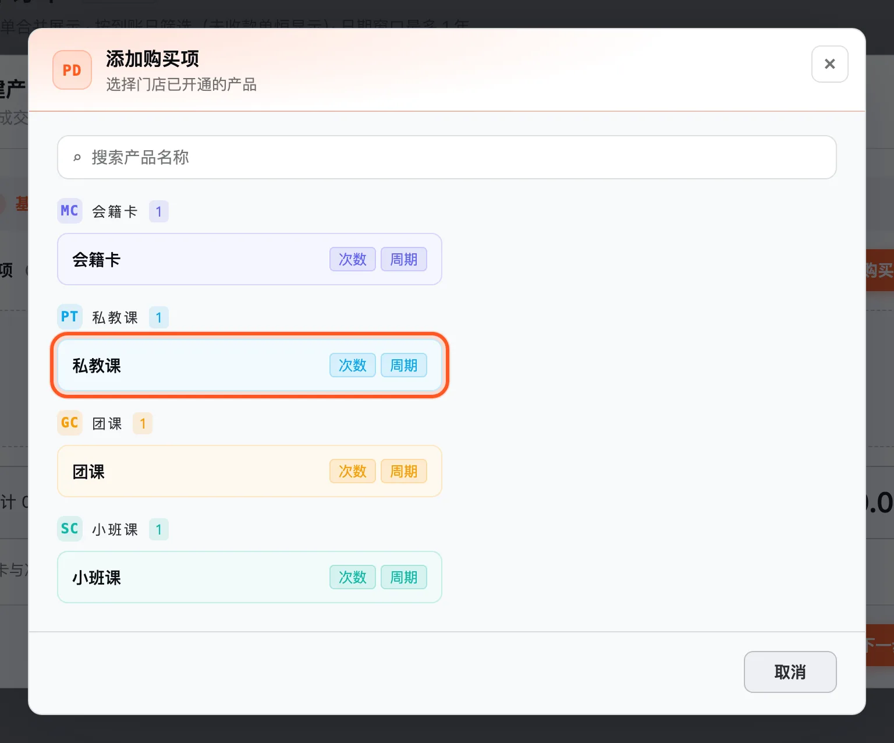Image resolution: width=894 pixels, height=743 pixels.
Task: Click 次数 tag on 团课 card
Action: tap(353, 471)
